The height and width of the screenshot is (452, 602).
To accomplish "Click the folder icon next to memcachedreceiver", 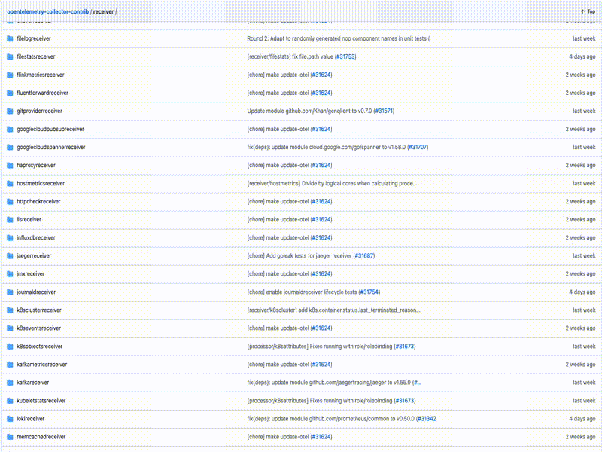I will tap(10, 436).
